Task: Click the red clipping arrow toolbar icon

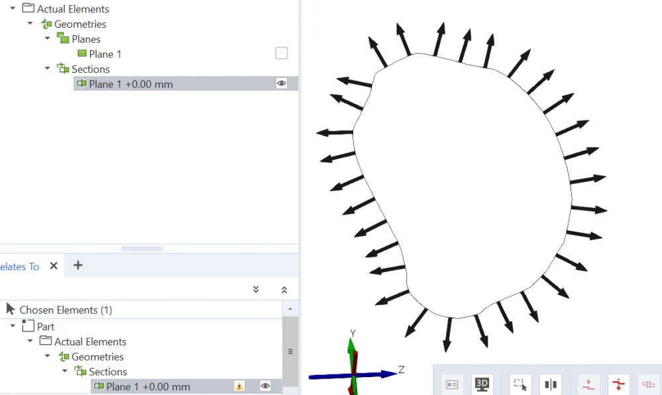Action: click(x=618, y=384)
